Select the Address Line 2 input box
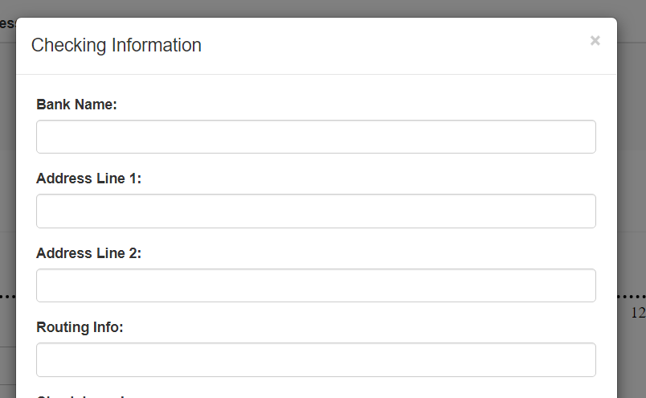646x398 pixels. 316,285
